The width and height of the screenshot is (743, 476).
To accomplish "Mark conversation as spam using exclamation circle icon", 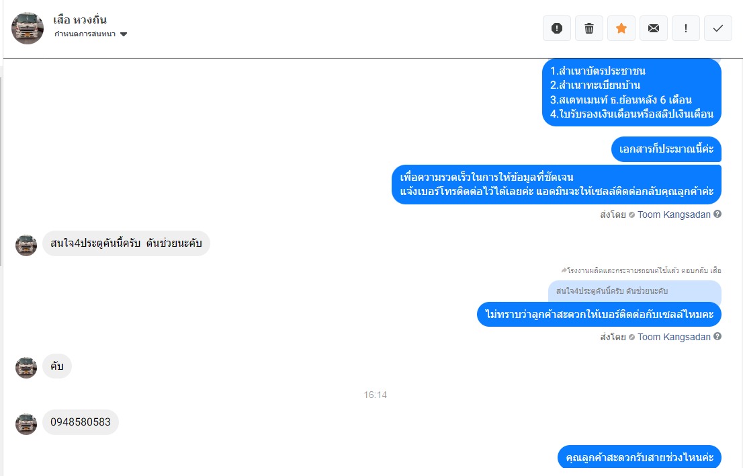I will (x=557, y=28).
